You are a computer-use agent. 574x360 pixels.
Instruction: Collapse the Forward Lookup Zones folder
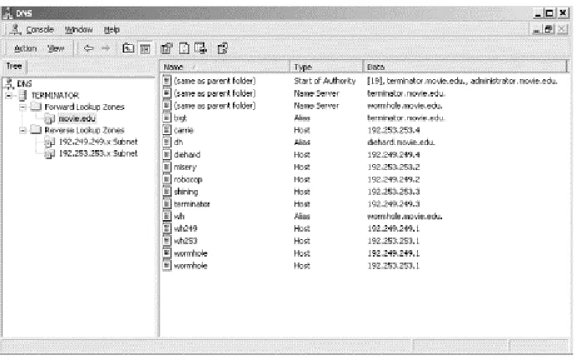[x=23, y=107]
